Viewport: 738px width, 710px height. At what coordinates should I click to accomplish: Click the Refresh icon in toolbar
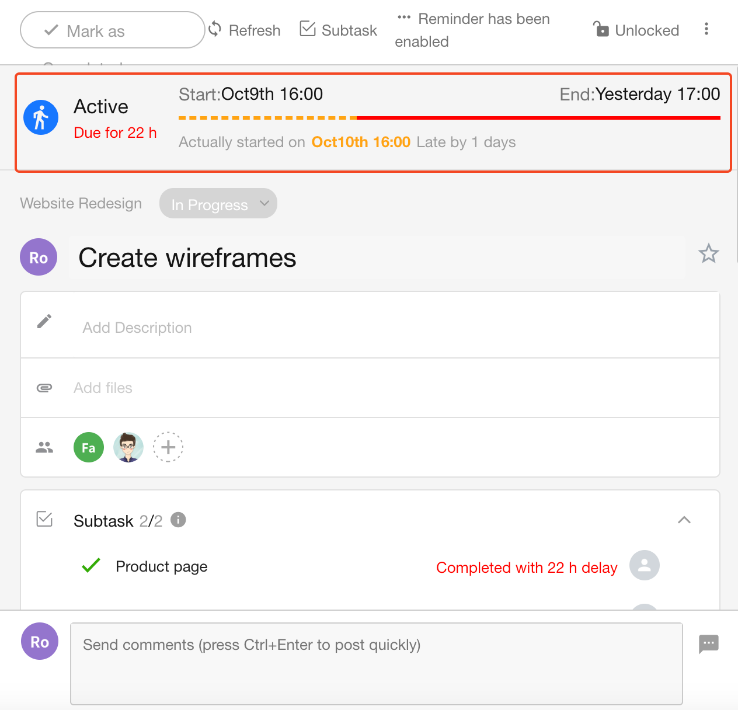coord(215,29)
